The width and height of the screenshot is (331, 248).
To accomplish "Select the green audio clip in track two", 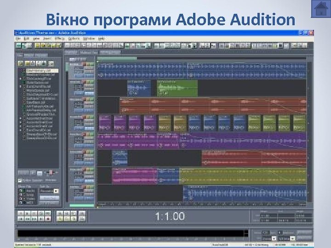I will pos(177,88).
